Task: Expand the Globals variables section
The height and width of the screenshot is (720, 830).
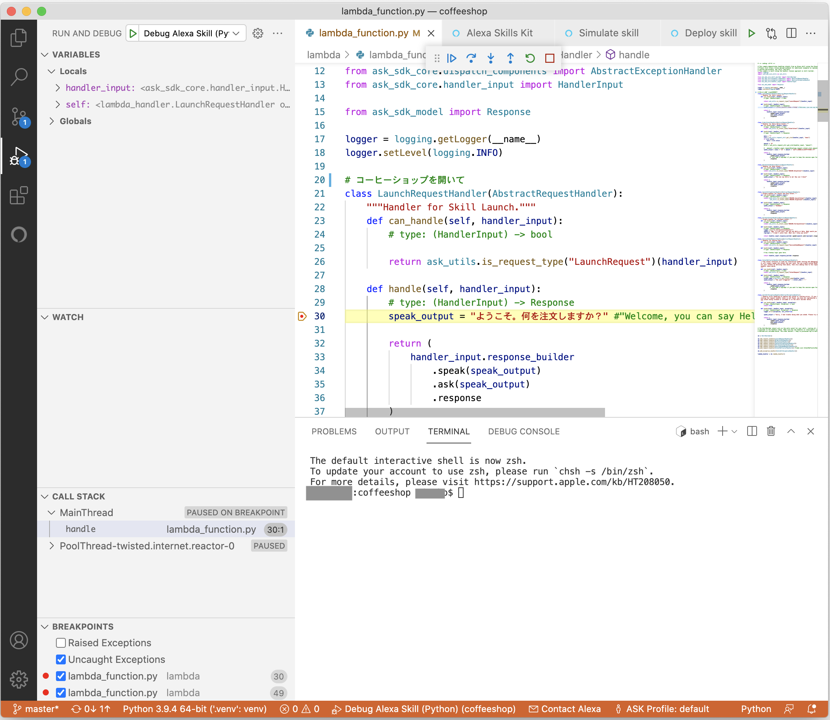Action: click(52, 121)
